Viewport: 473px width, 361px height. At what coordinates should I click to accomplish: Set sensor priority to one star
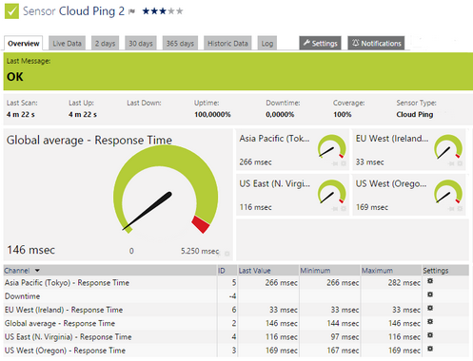click(146, 11)
